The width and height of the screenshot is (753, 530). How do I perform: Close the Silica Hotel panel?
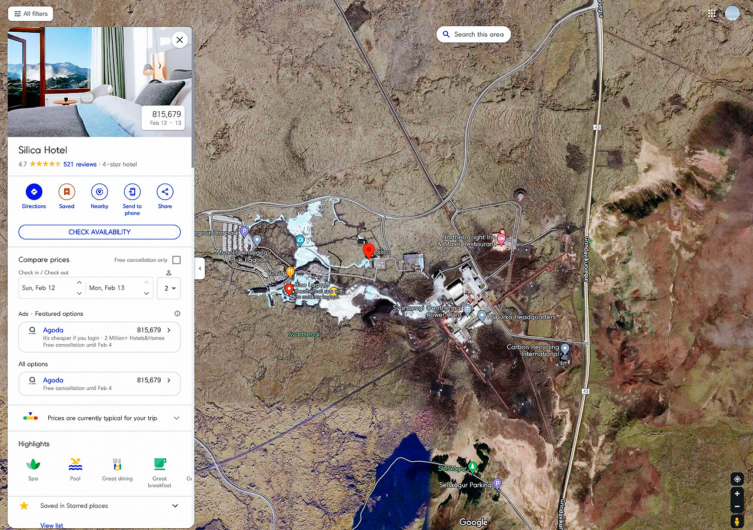click(179, 40)
